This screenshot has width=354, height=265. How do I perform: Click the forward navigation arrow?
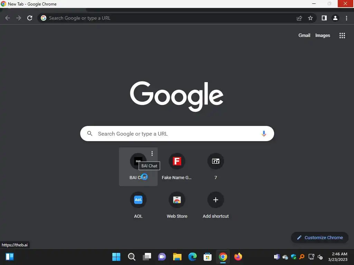click(19, 18)
